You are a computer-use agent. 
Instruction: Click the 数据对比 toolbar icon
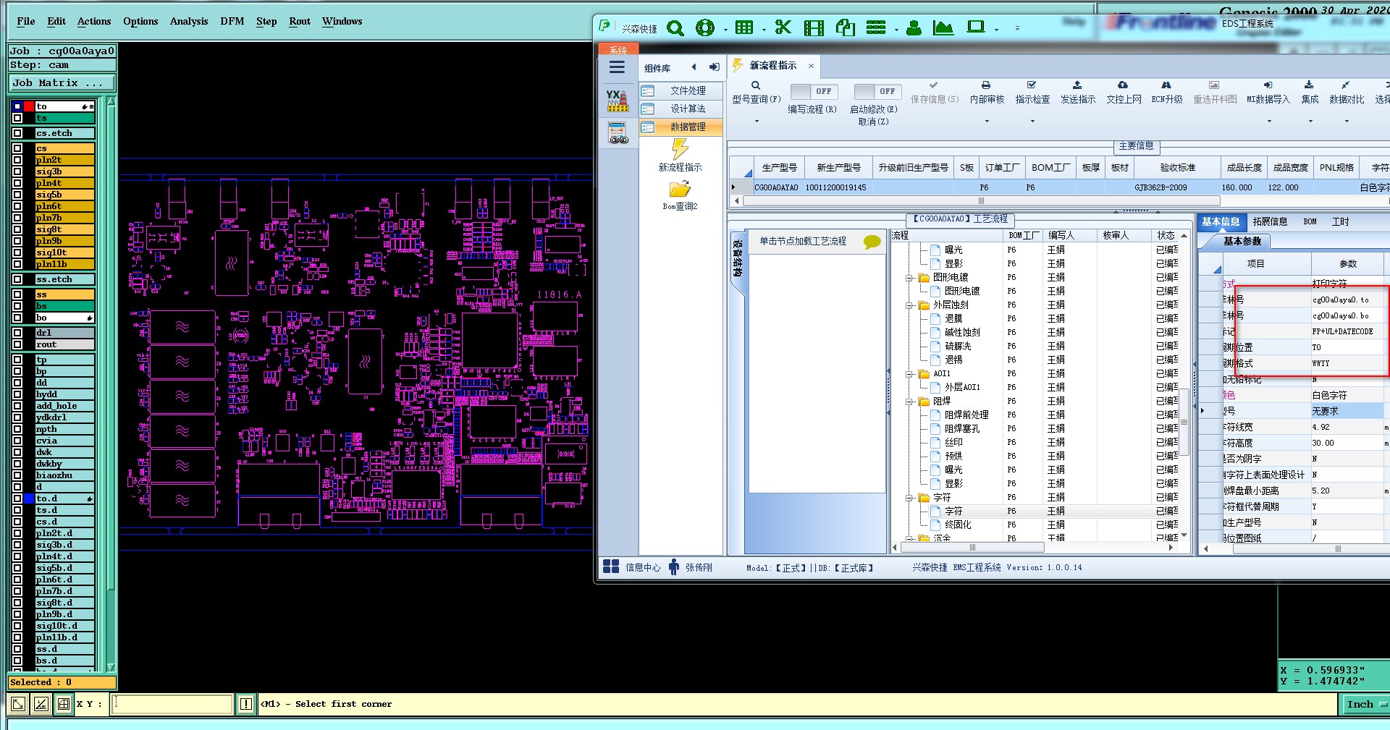click(x=1346, y=85)
